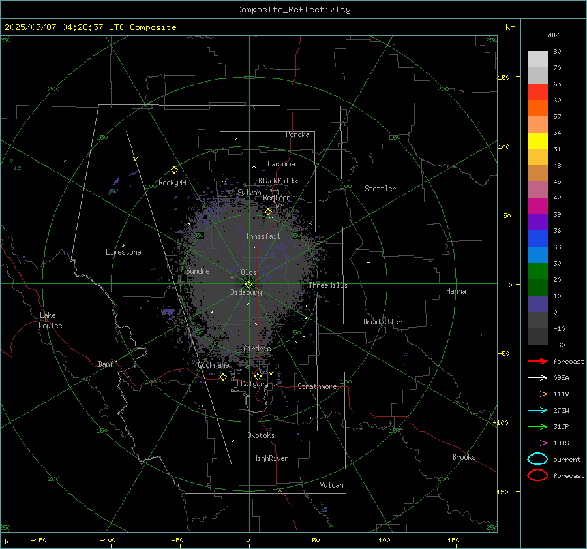The width and height of the screenshot is (587, 549).
Task: Click the Hanna label
Action: tap(456, 291)
